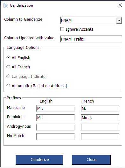
Task: Click the English Masculine prefix field Mr.
Action: pos(55,108)
